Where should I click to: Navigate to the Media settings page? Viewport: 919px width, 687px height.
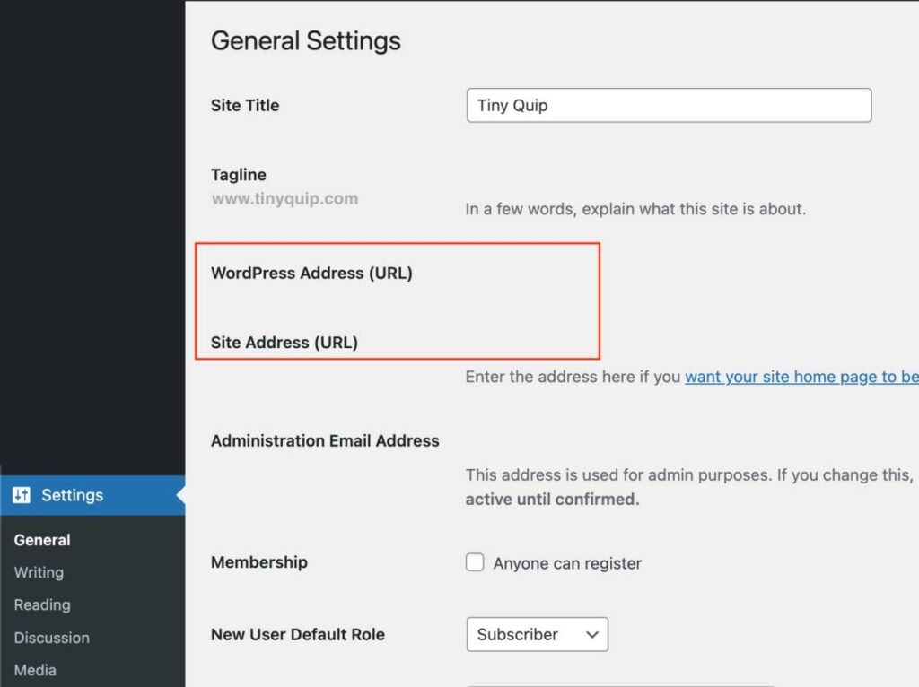coord(35,670)
